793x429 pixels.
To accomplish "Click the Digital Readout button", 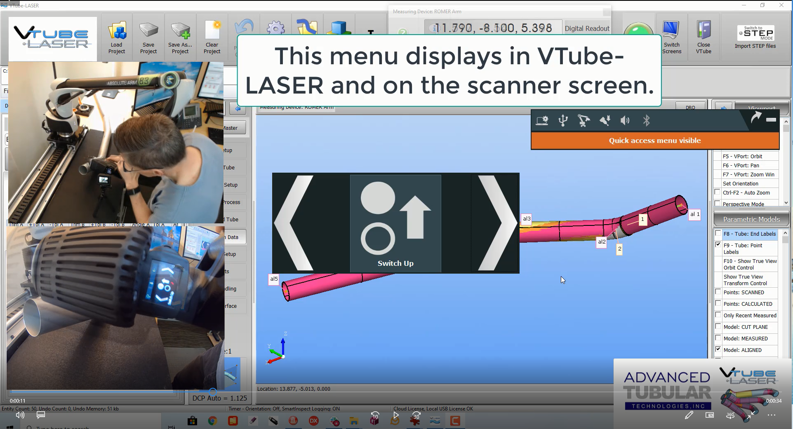I will 586,28.
